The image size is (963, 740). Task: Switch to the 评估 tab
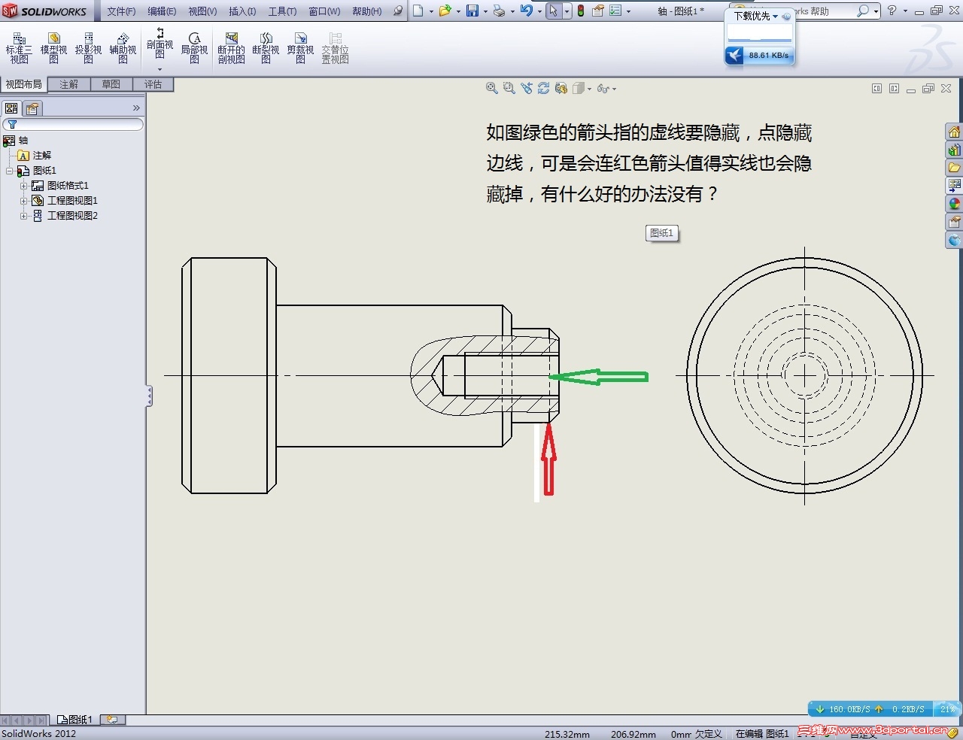click(153, 84)
